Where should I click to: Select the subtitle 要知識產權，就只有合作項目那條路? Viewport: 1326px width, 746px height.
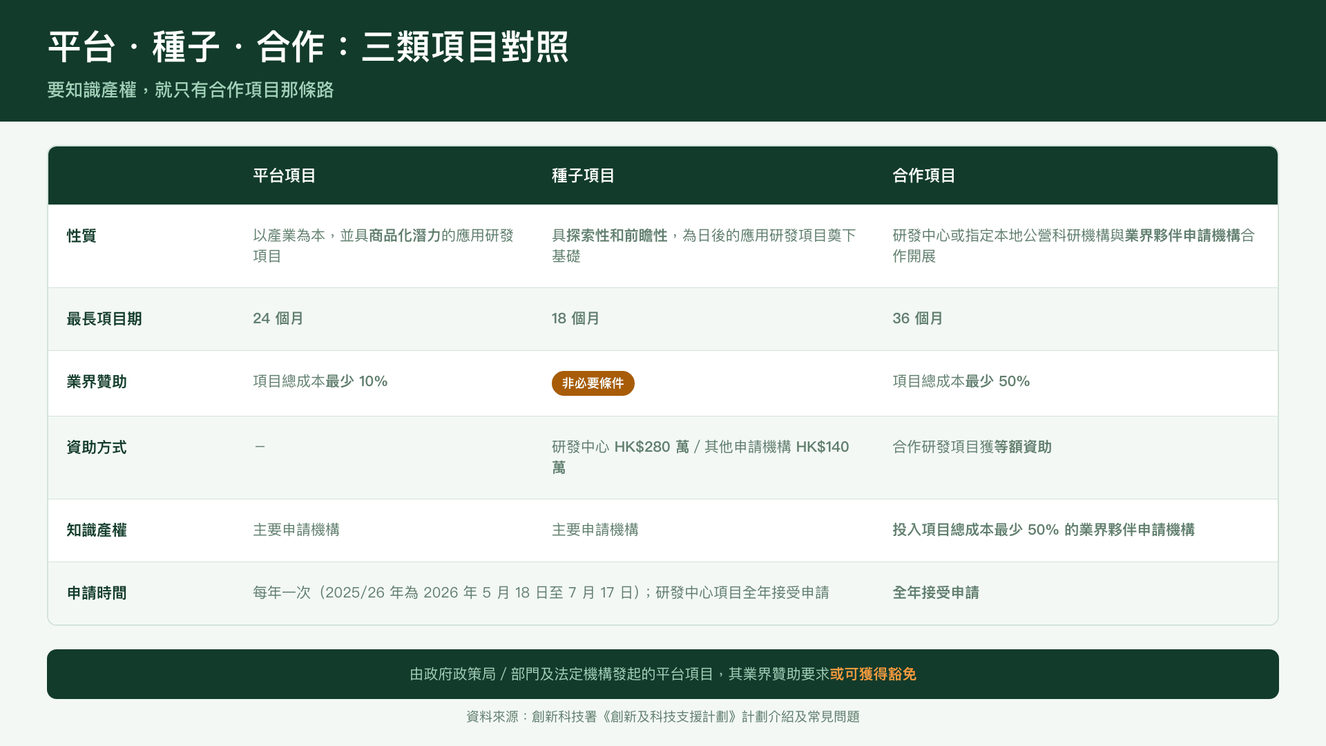coord(191,90)
